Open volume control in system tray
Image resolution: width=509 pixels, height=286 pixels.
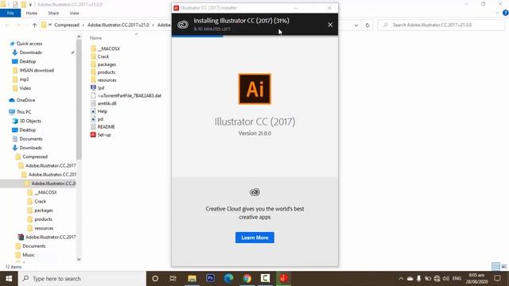point(446,279)
